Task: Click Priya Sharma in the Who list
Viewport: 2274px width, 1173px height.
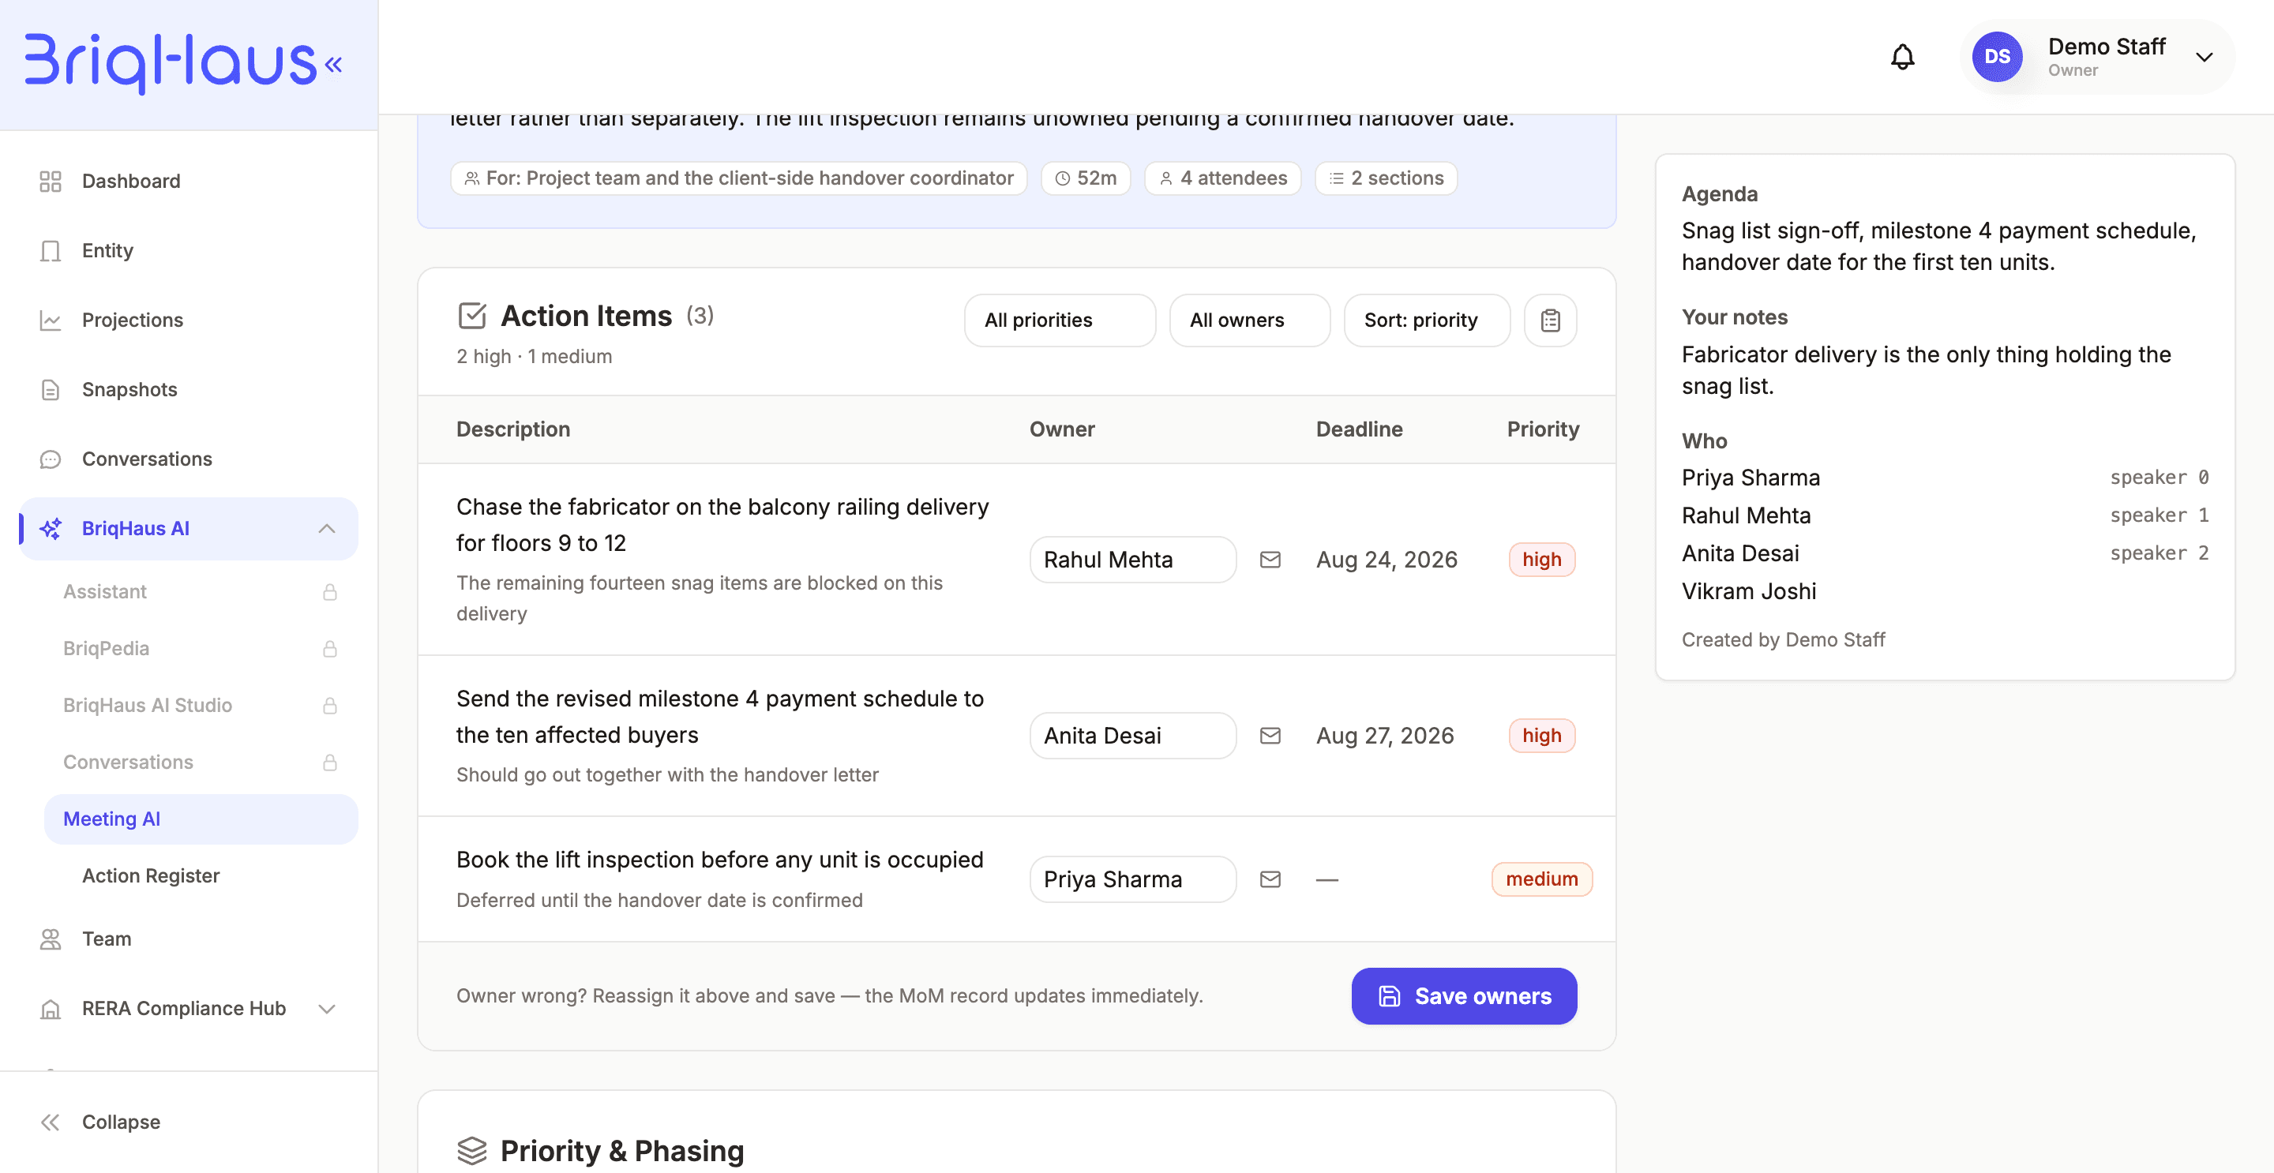Action: pos(1750,478)
